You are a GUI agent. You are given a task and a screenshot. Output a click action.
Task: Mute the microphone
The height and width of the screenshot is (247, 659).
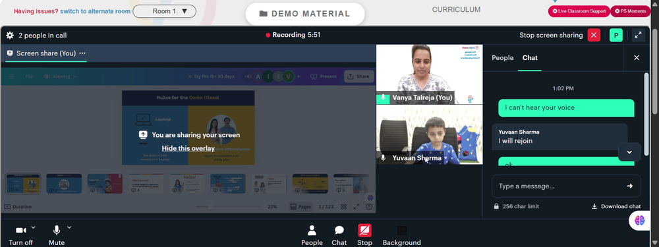click(x=56, y=235)
